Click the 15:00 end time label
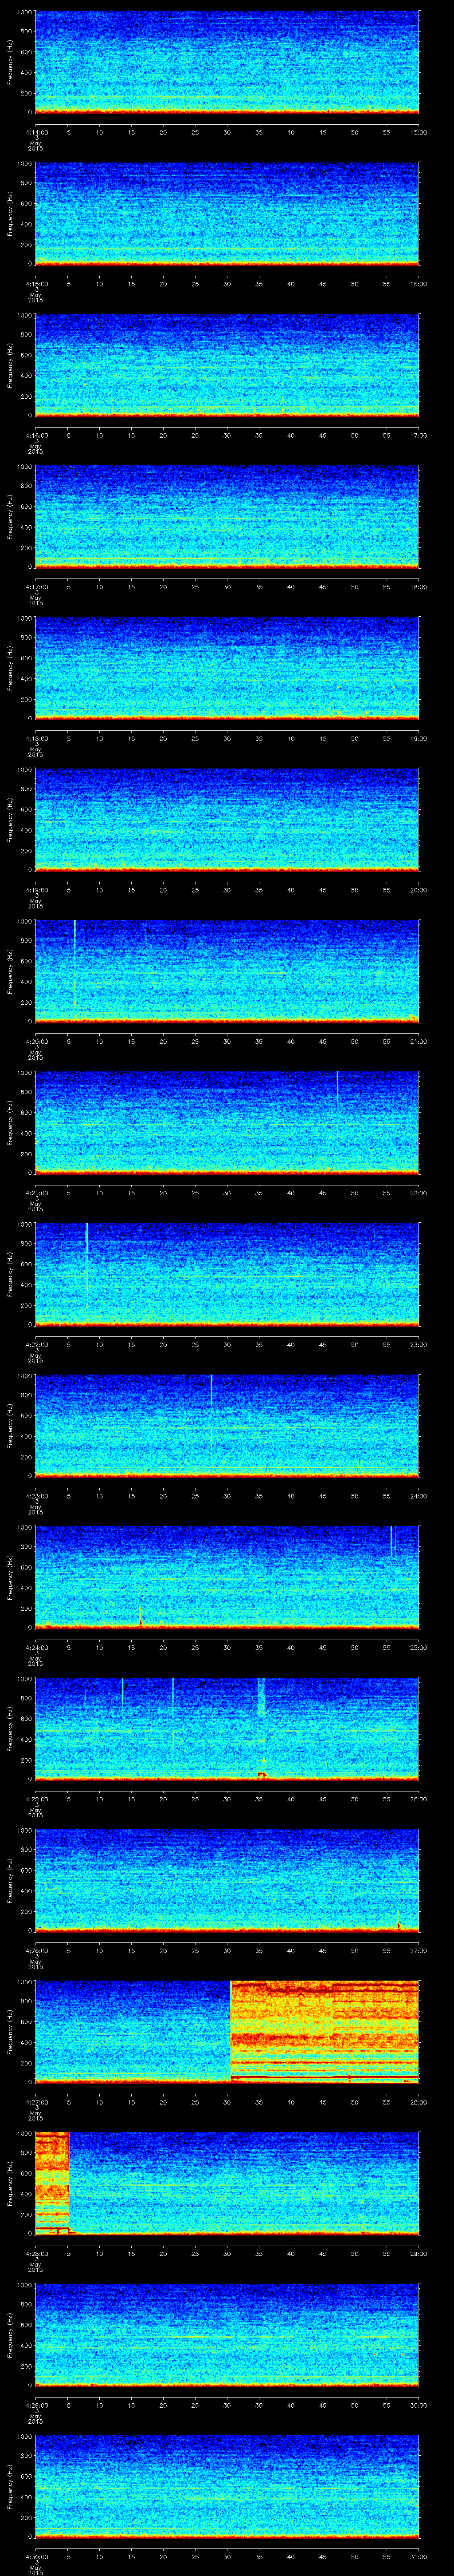This screenshot has height=2576, width=454. tap(419, 131)
